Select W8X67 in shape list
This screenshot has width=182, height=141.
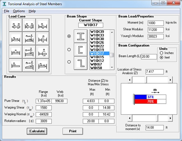click(x=100, y=64)
